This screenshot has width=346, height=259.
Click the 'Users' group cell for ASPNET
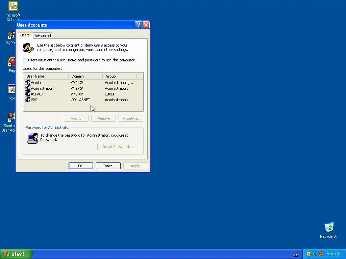pyautogui.click(x=109, y=94)
